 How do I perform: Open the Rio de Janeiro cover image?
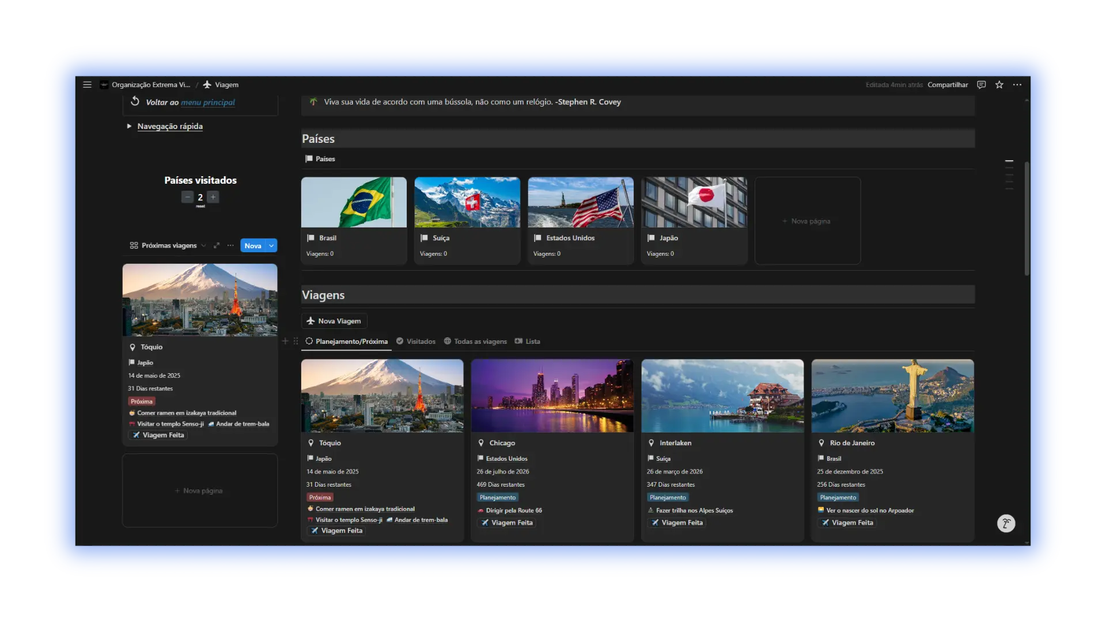click(x=893, y=396)
